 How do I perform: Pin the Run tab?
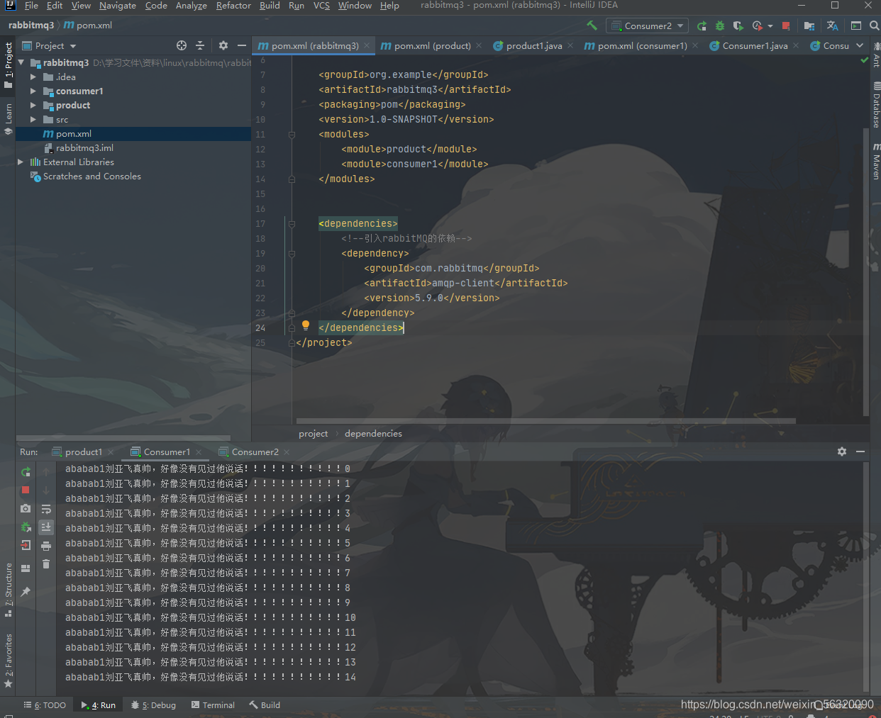pos(26,592)
